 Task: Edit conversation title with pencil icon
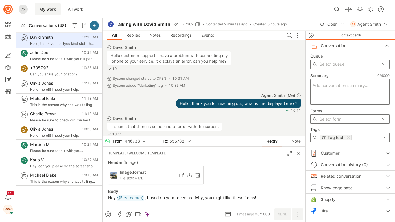point(176,25)
